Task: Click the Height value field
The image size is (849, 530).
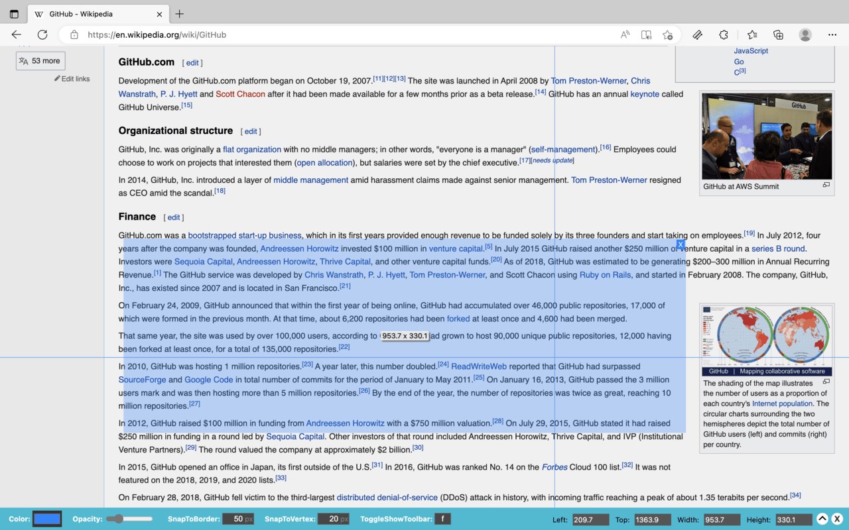Action: click(x=793, y=520)
